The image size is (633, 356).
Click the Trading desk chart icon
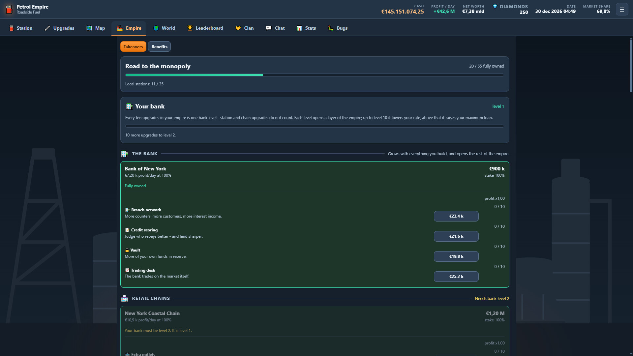click(x=127, y=270)
